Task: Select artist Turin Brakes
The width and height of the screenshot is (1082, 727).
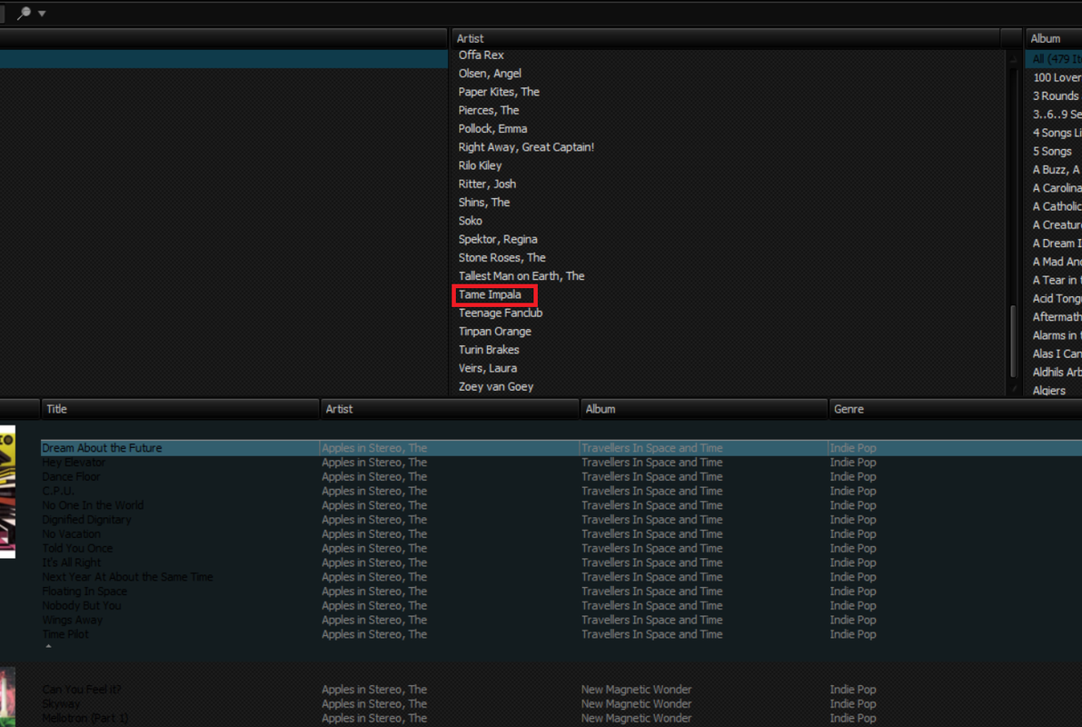Action: (x=490, y=350)
